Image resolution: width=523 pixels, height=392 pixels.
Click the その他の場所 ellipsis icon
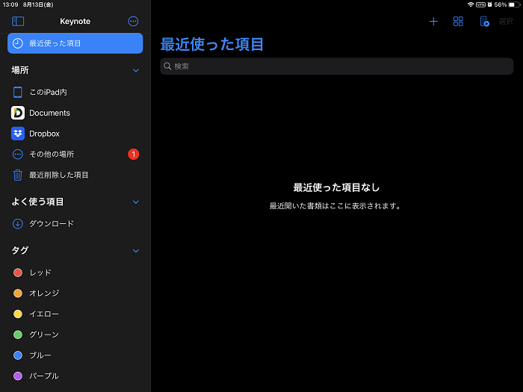[x=18, y=155]
